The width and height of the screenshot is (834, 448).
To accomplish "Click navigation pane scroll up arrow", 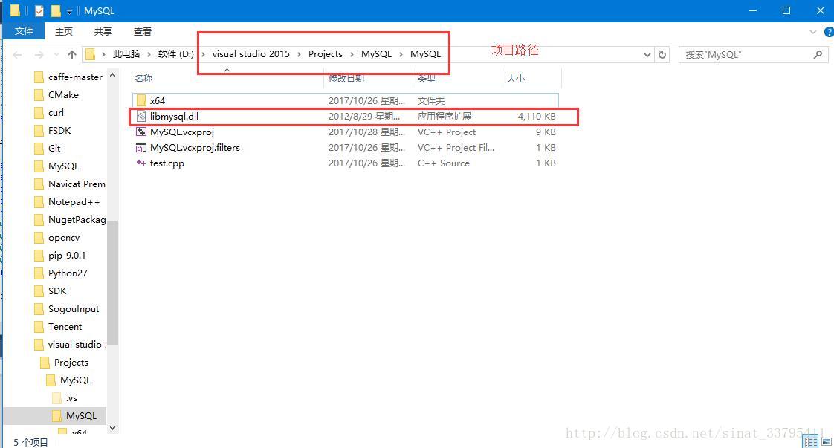I will click(x=112, y=76).
